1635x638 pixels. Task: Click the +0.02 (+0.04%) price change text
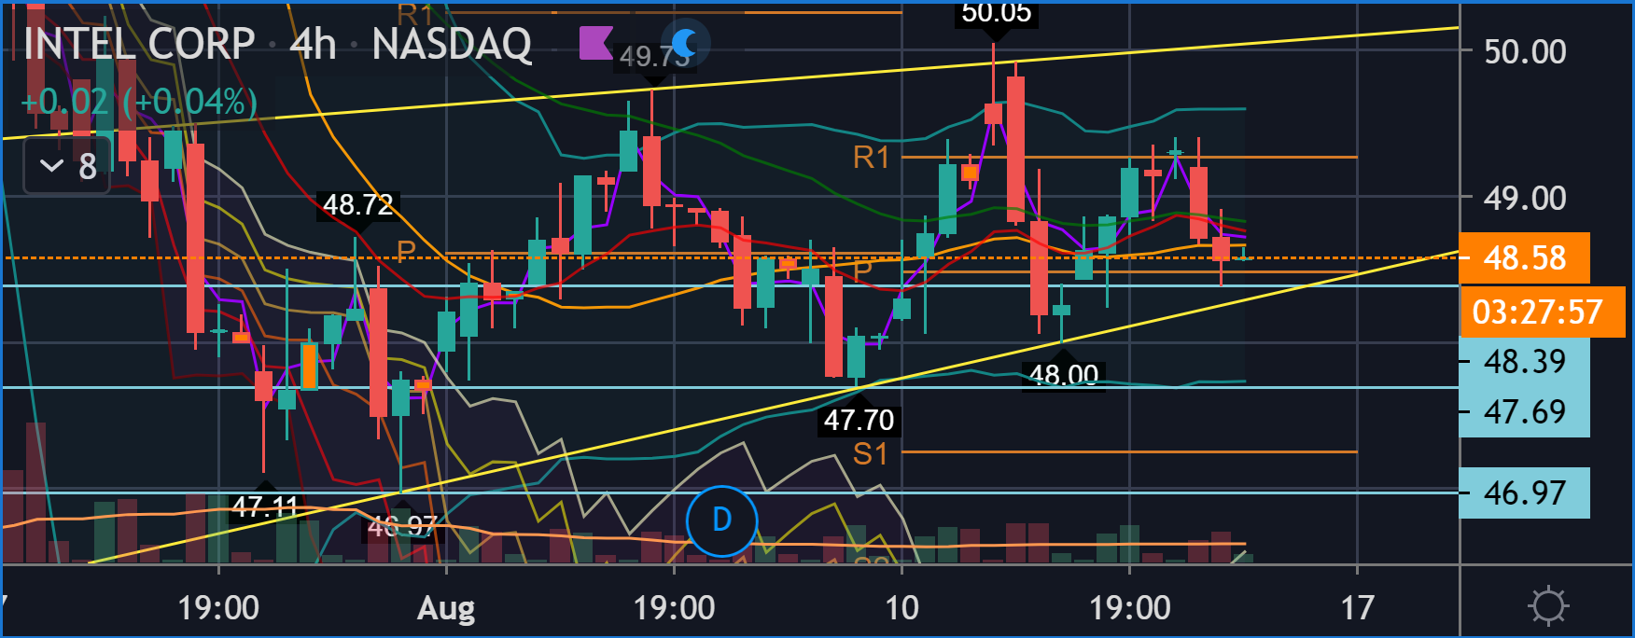[x=139, y=101]
